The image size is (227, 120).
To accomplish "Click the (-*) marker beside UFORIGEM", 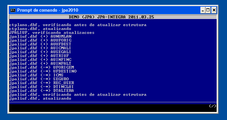I will click(45, 67).
